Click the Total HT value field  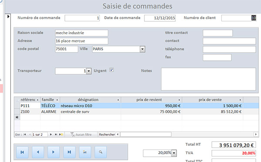pyautogui.click(x=234, y=145)
